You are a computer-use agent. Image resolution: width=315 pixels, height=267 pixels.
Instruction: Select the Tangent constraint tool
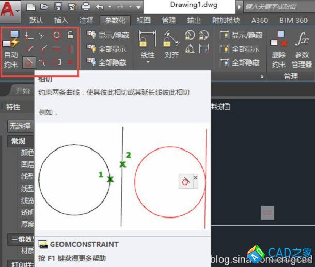point(30,62)
